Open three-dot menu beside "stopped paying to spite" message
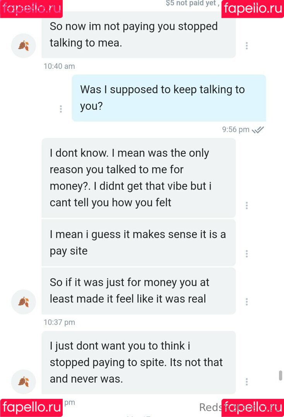 (246, 381)
